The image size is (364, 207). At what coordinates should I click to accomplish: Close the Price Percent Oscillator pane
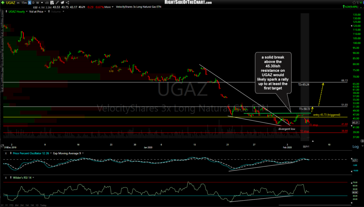coord(6,153)
